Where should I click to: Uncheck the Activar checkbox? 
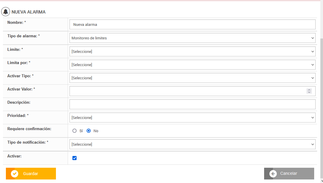point(74,158)
